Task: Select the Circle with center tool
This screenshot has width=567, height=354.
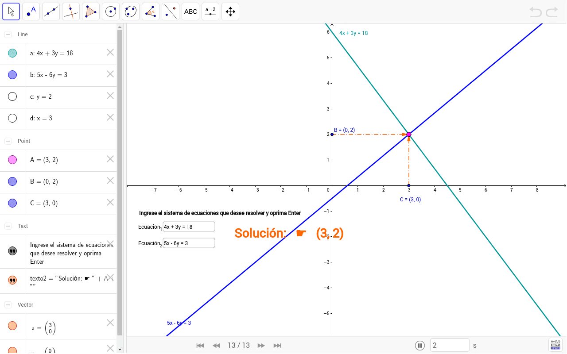Action: [111, 12]
